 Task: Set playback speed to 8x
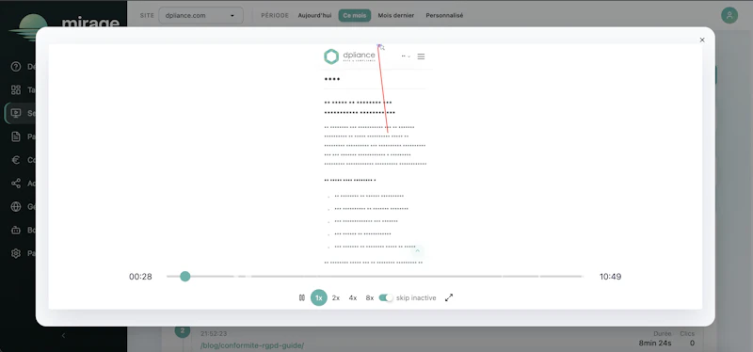369,297
